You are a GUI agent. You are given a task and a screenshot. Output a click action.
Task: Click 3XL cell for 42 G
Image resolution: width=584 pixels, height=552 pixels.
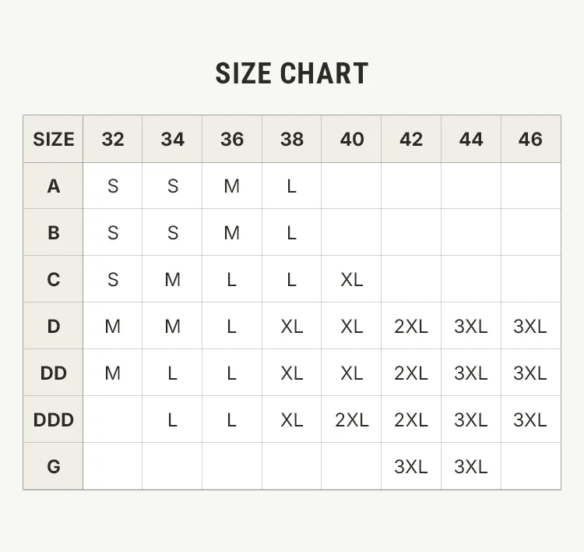point(411,466)
